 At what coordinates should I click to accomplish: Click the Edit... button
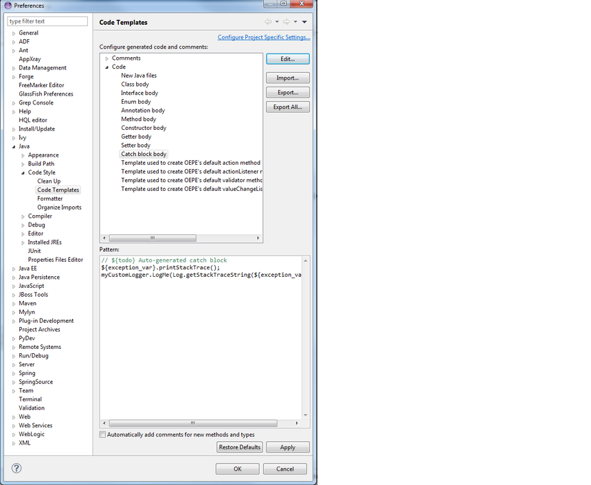[x=287, y=60]
